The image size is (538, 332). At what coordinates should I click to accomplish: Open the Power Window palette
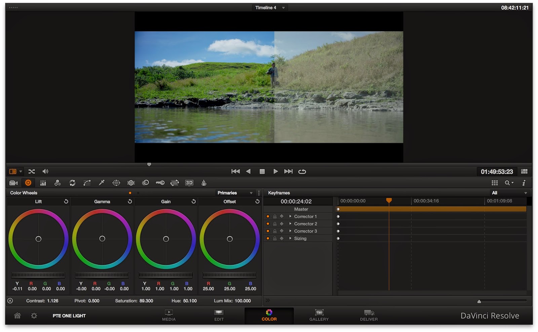click(116, 183)
